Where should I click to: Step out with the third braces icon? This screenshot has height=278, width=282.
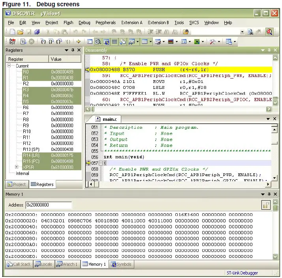(59, 41)
